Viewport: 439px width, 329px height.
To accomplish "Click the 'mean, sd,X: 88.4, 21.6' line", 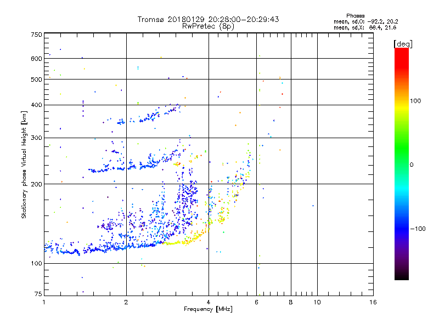I will coord(365,27).
